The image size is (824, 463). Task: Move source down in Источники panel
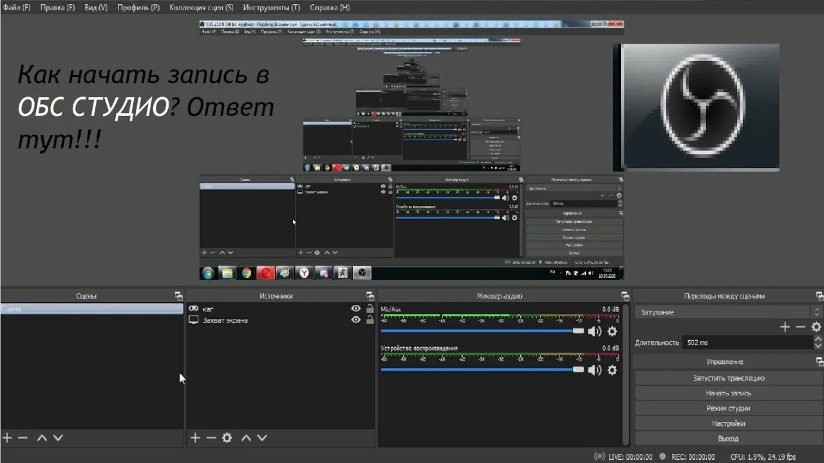pyautogui.click(x=262, y=438)
